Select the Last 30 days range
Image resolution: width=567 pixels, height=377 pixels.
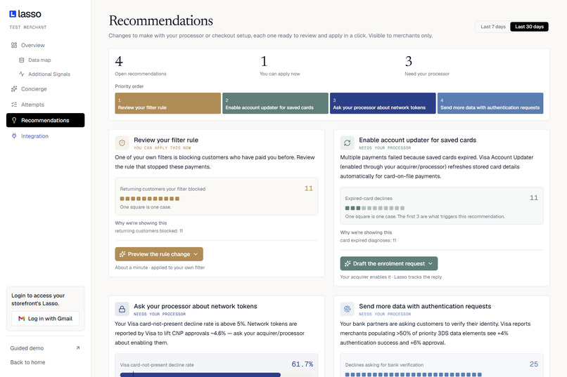pos(529,27)
